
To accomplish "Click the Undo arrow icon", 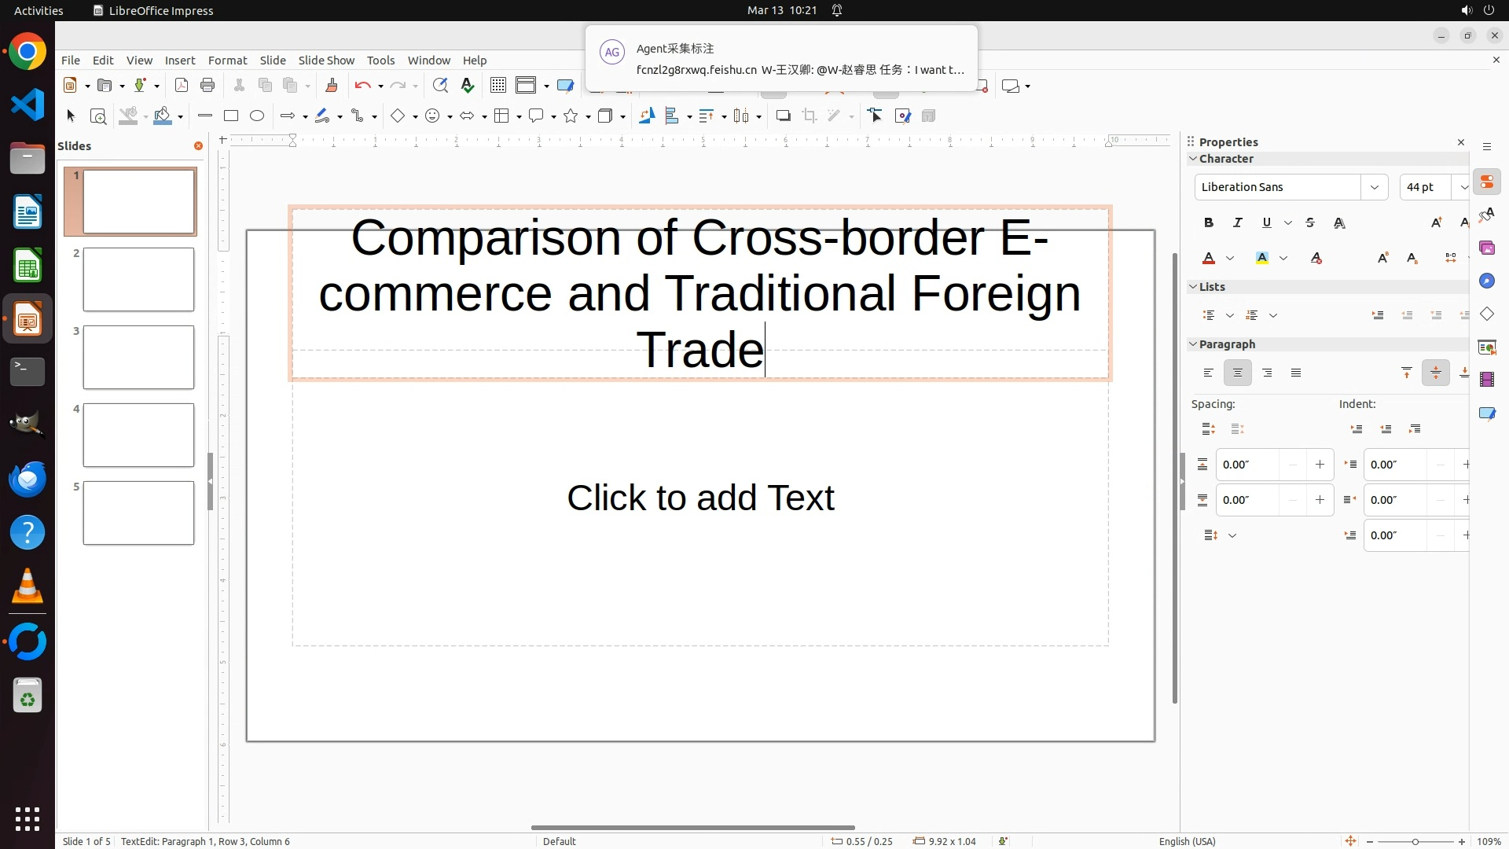I will [x=362, y=86].
